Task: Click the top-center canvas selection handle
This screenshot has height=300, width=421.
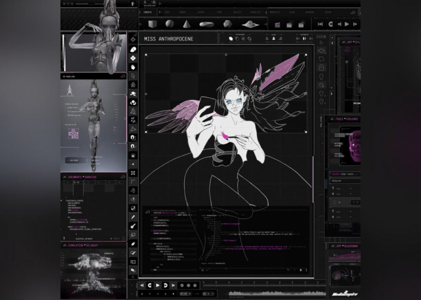Action: [226, 55]
